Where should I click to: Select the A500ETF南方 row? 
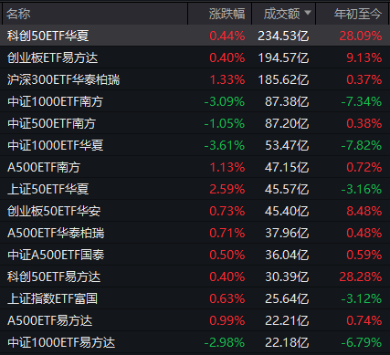coord(195,167)
